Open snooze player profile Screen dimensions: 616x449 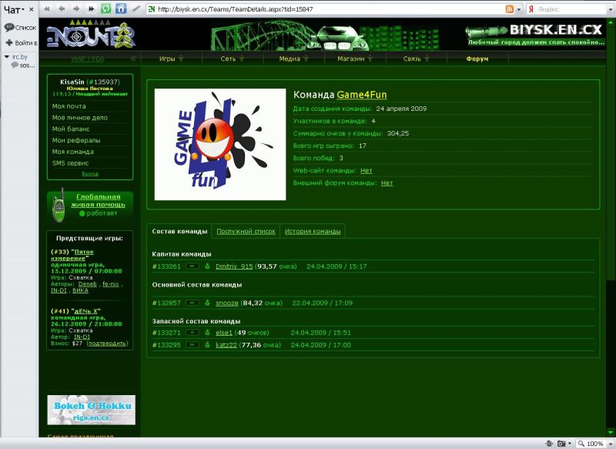pyautogui.click(x=227, y=303)
